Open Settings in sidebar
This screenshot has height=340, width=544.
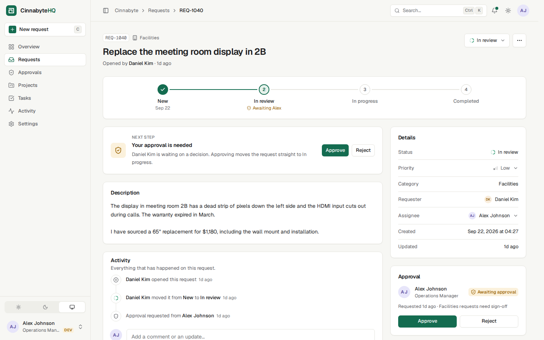[45, 124]
